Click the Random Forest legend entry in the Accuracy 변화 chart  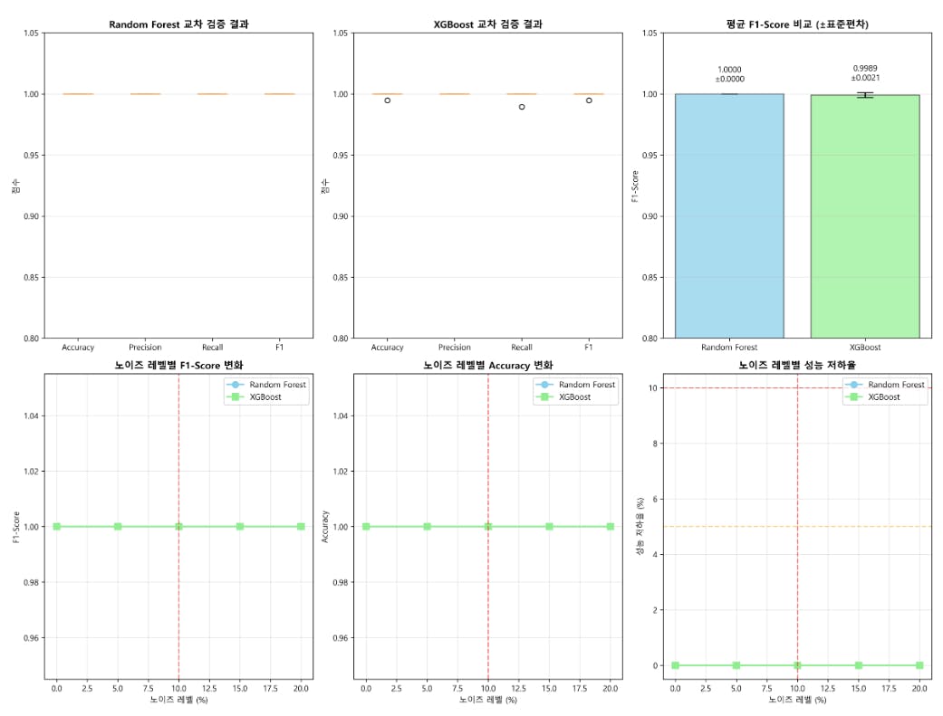click(575, 384)
